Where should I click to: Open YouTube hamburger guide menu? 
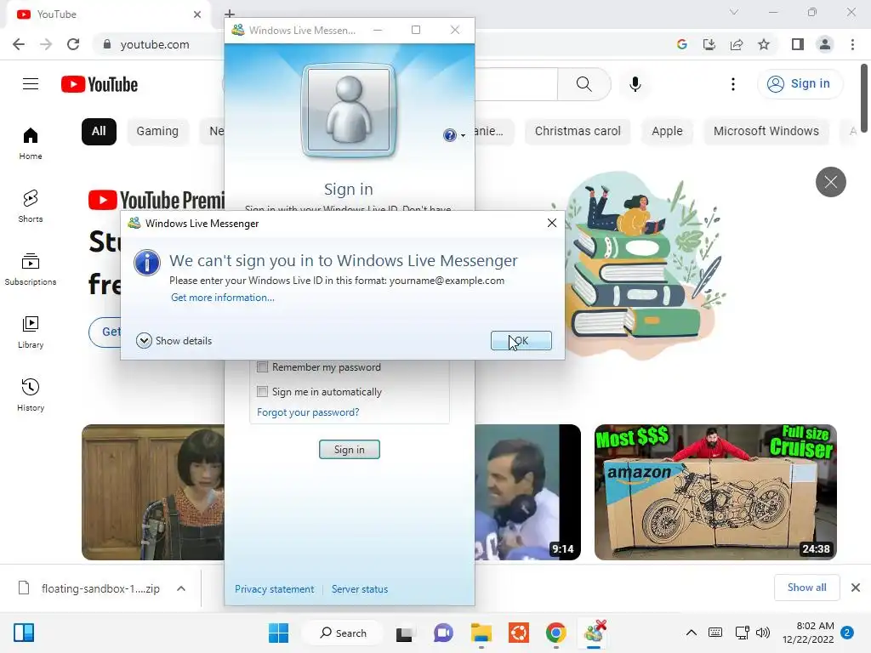tap(31, 84)
